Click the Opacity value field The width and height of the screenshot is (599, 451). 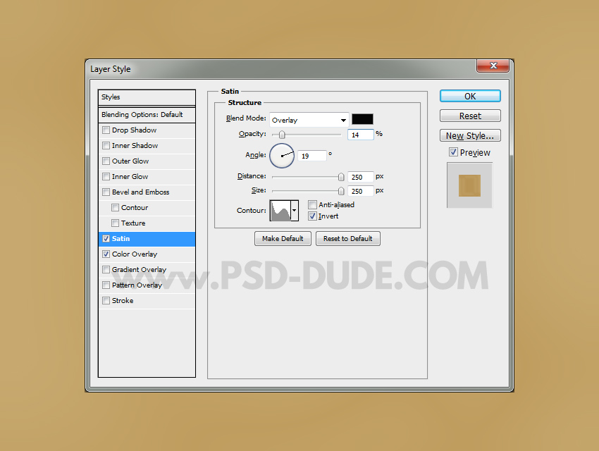pos(360,135)
